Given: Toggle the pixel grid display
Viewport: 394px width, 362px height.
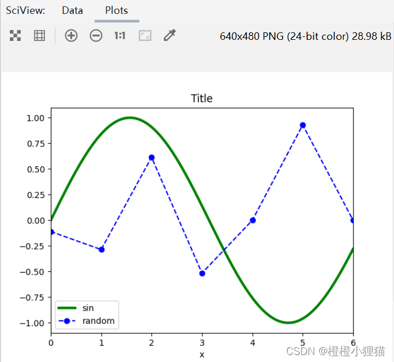Looking at the screenshot, I should tap(39, 36).
